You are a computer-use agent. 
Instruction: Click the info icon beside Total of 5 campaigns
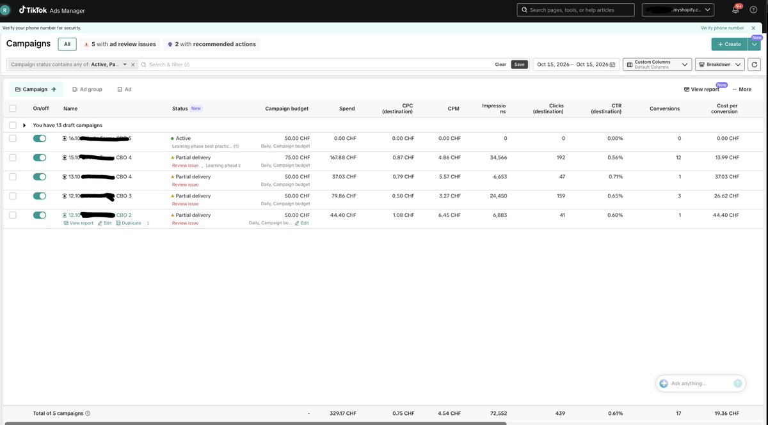pos(88,413)
